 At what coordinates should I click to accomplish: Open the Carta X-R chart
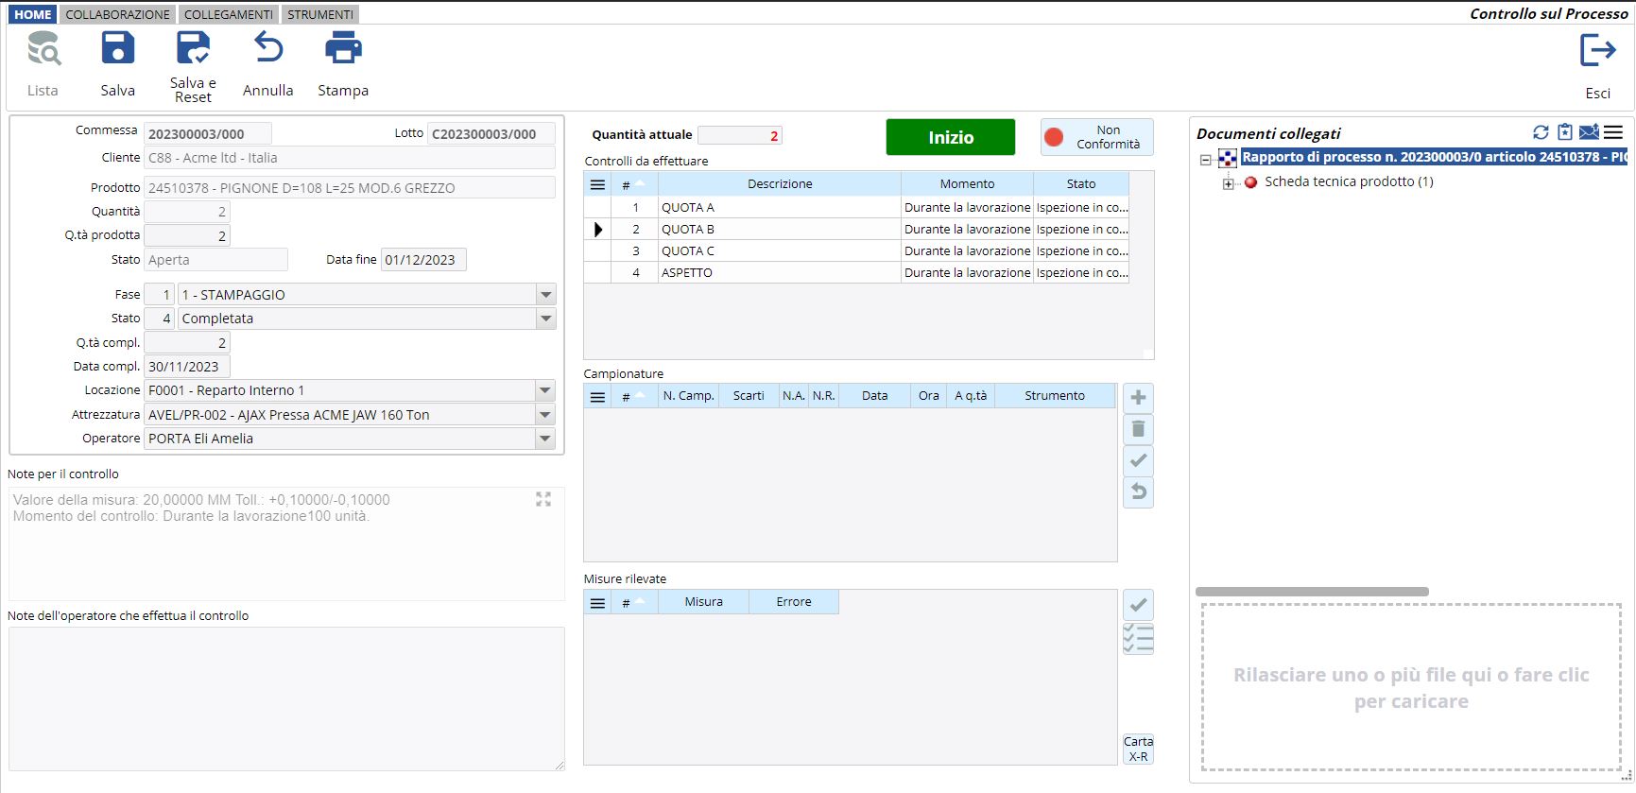point(1138,749)
